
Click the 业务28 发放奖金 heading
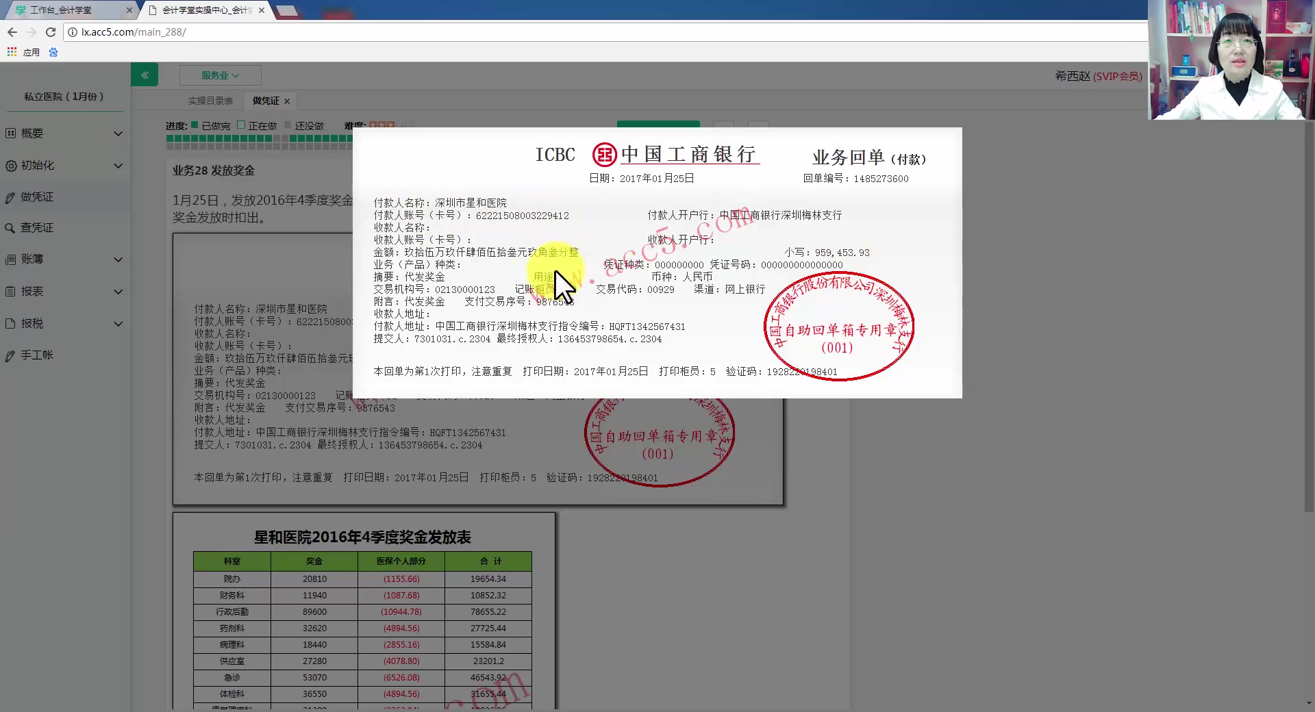(x=213, y=170)
